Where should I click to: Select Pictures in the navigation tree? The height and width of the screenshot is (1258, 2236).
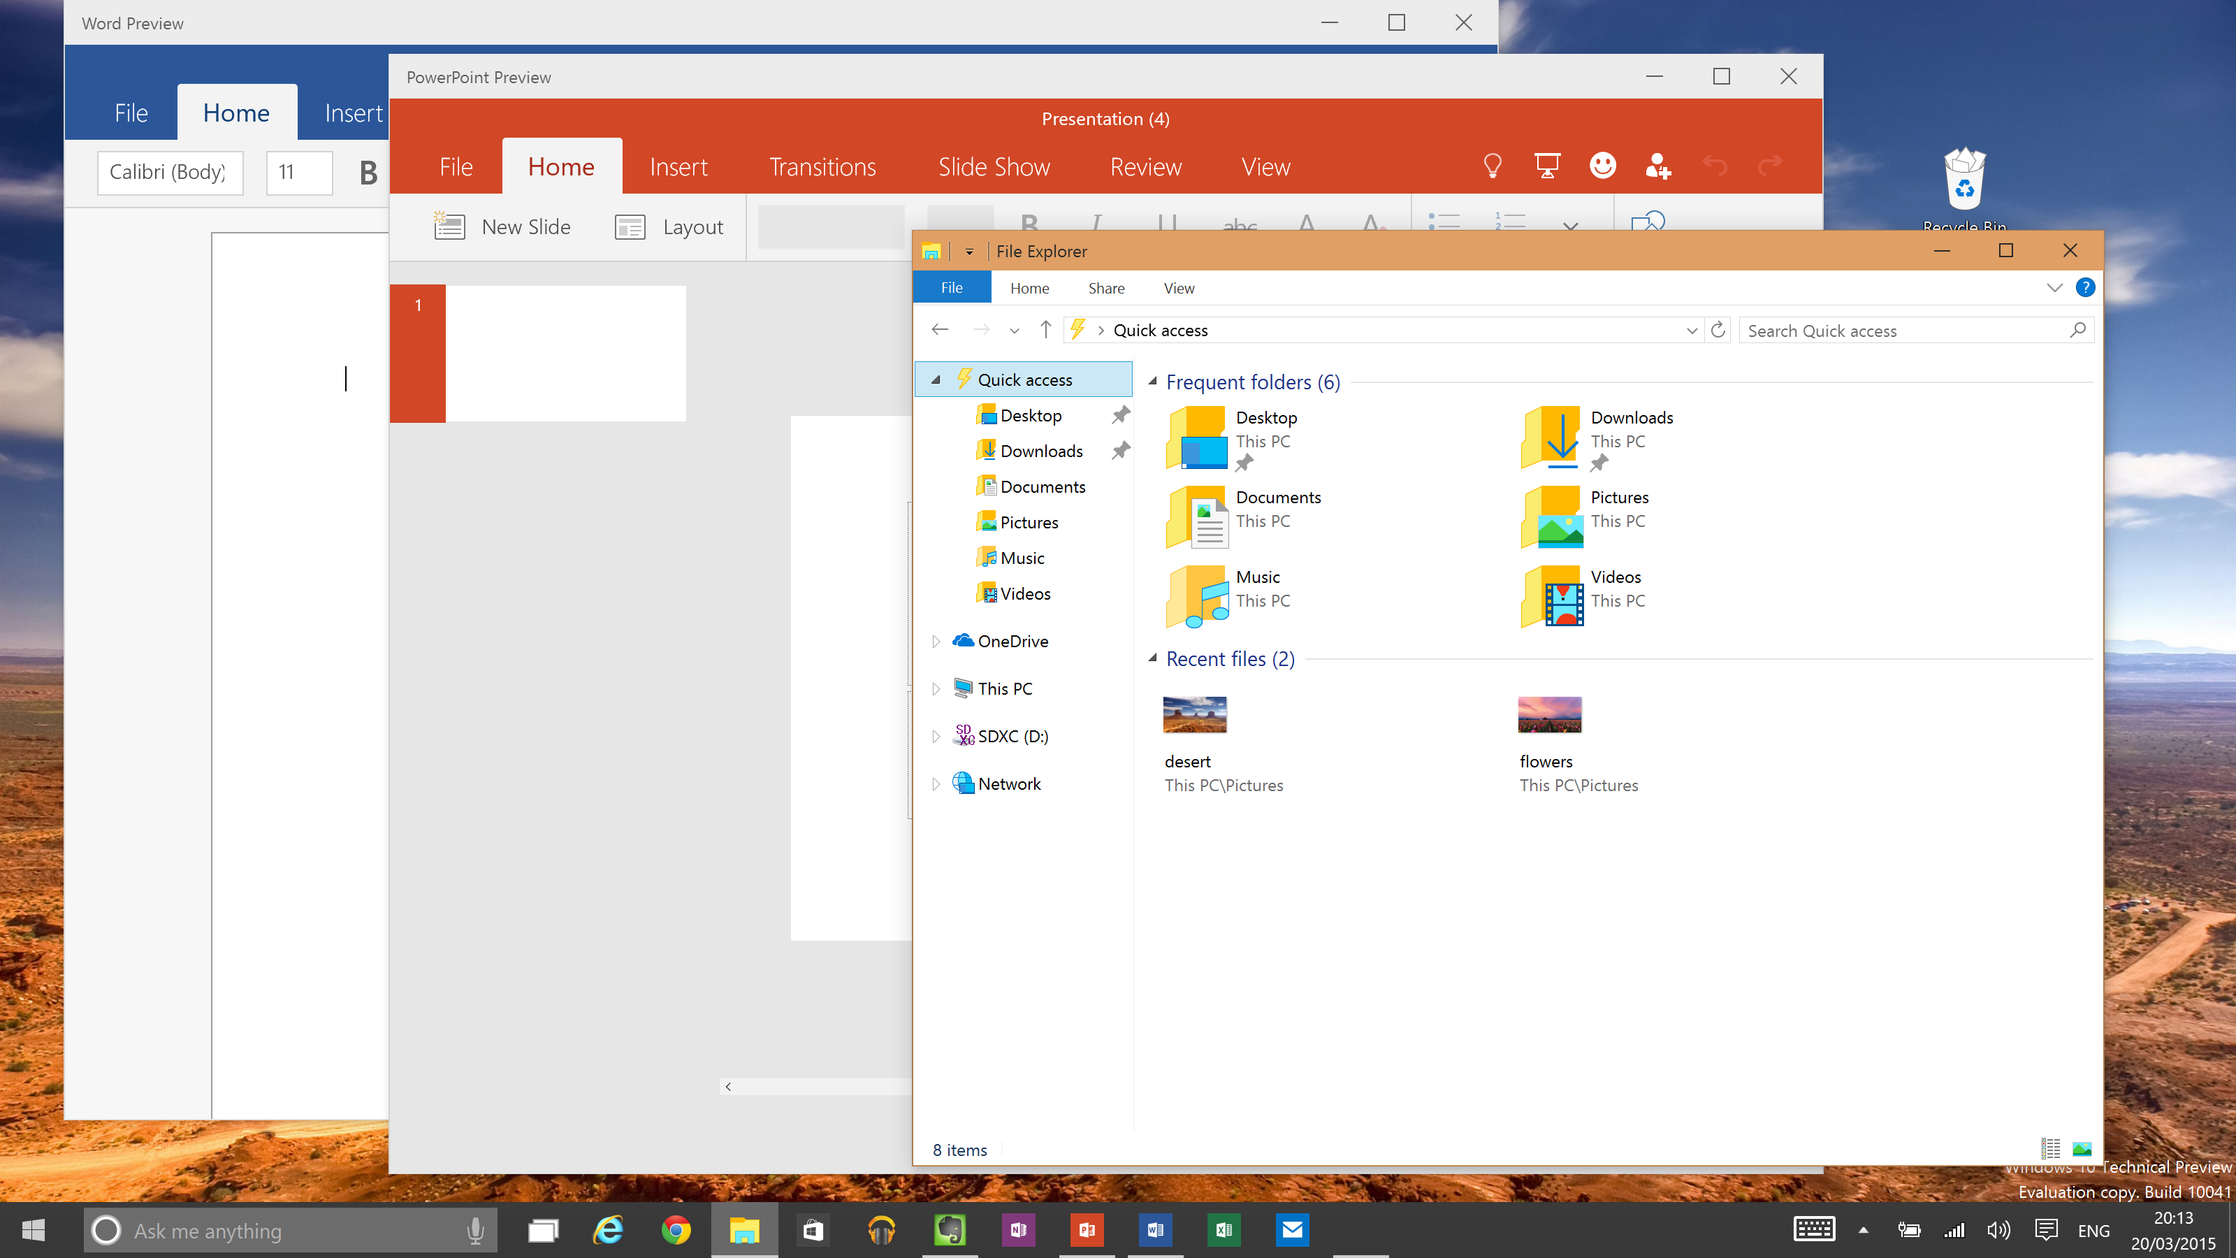click(x=1017, y=522)
